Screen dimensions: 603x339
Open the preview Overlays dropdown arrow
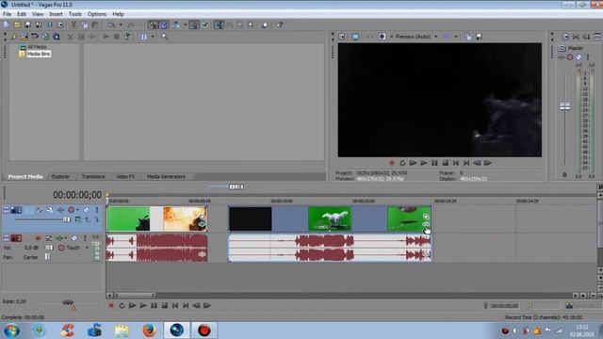coord(456,37)
